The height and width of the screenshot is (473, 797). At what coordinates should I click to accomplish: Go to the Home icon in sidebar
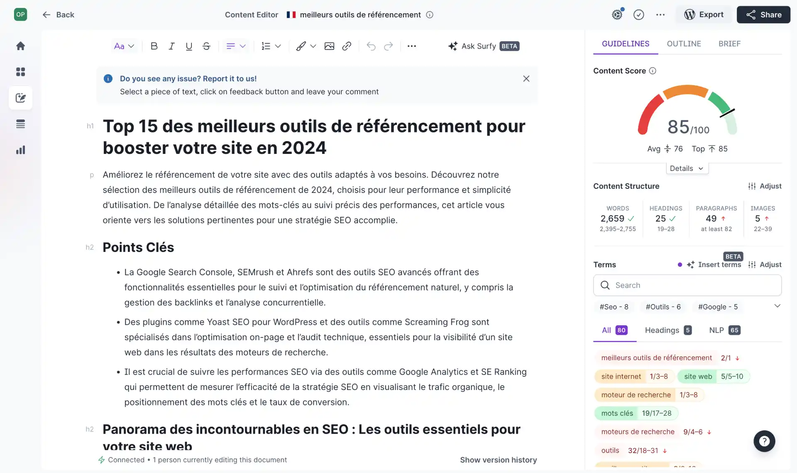(20, 46)
